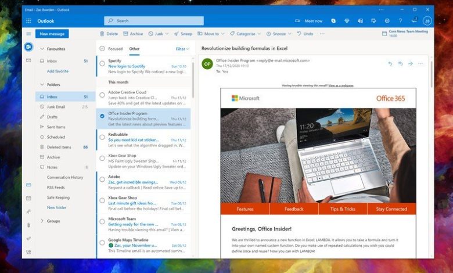The width and height of the screenshot is (453, 273).
Task: Open the ZB account avatar
Action: pyautogui.click(x=427, y=21)
